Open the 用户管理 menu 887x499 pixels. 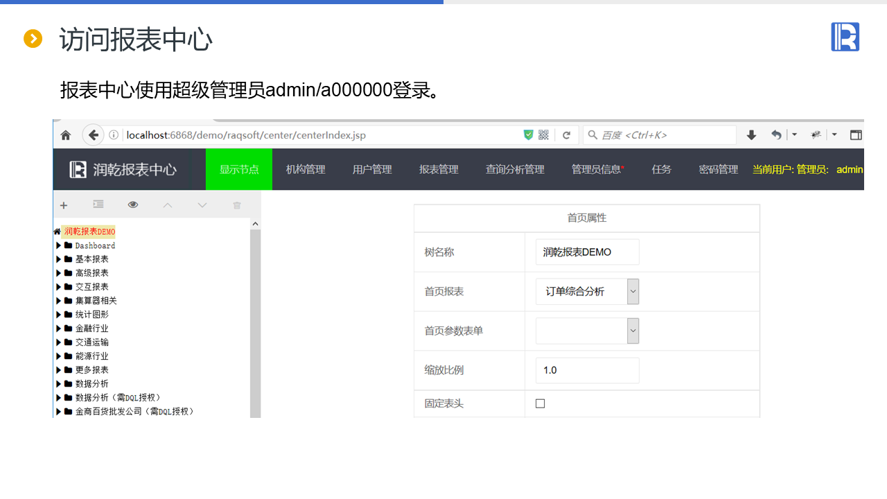pyautogui.click(x=372, y=170)
